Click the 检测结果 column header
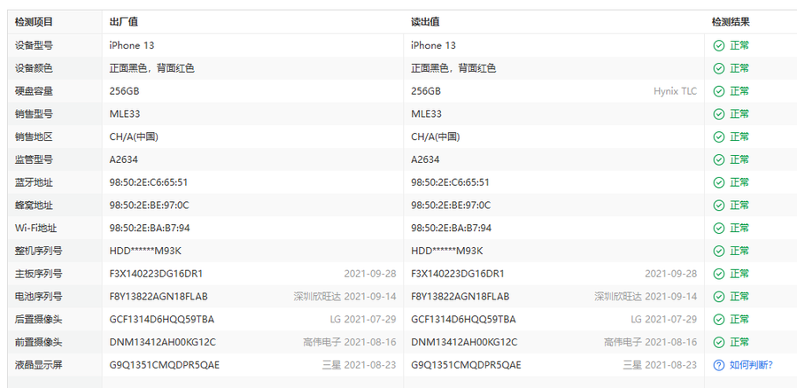The width and height of the screenshot is (797, 388). pos(731,22)
